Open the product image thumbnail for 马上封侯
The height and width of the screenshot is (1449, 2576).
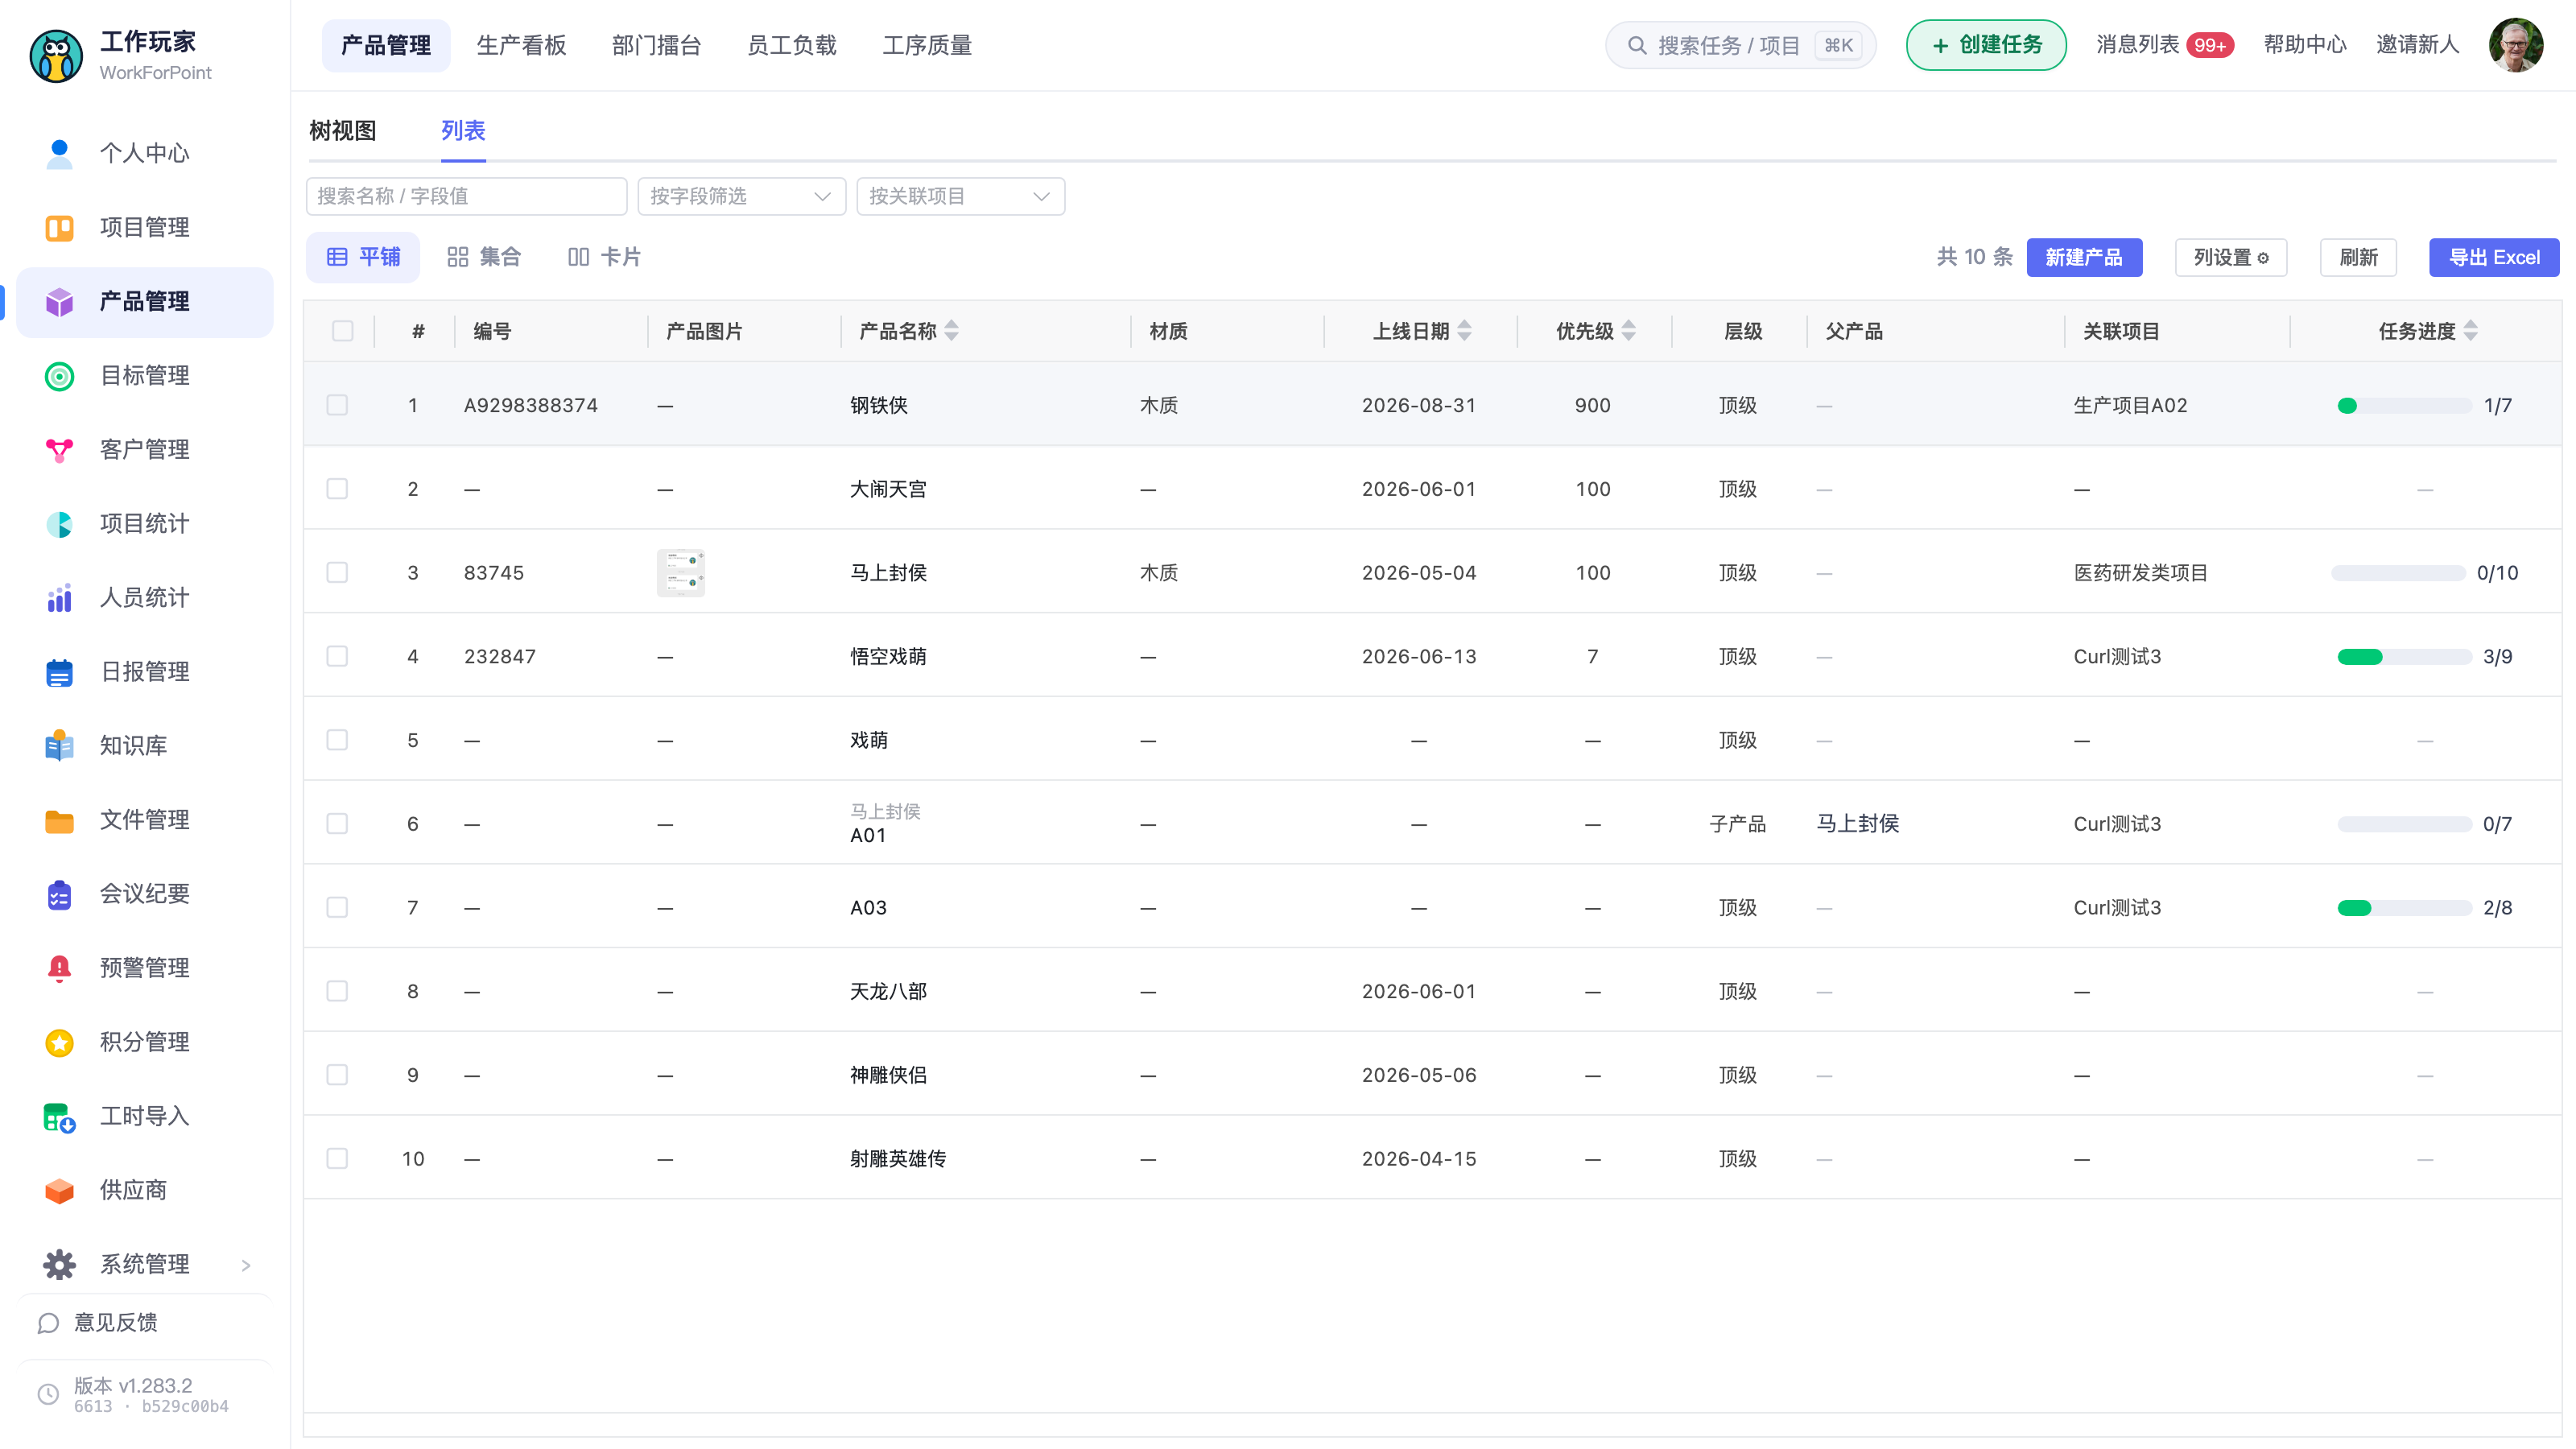coord(680,573)
